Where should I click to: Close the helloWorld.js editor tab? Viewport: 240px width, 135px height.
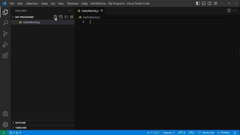pyautogui.click(x=102, y=11)
